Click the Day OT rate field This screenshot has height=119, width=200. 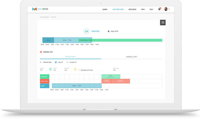coord(117,70)
